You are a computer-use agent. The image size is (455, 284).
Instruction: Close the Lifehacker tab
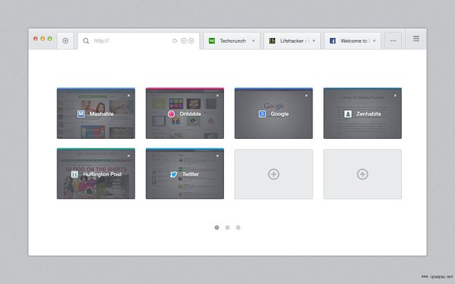(314, 41)
